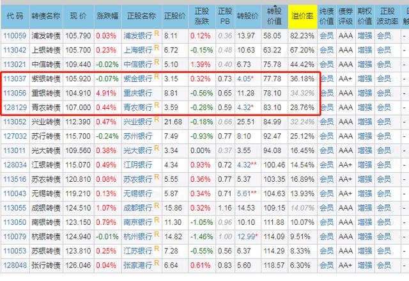Image resolution: width=409 pixels, height=281 pixels.
Task: Sort by 债券评级 column header
Action: pos(346,16)
